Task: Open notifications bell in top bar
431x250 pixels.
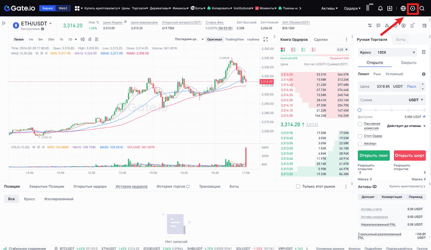Action: click(380, 8)
